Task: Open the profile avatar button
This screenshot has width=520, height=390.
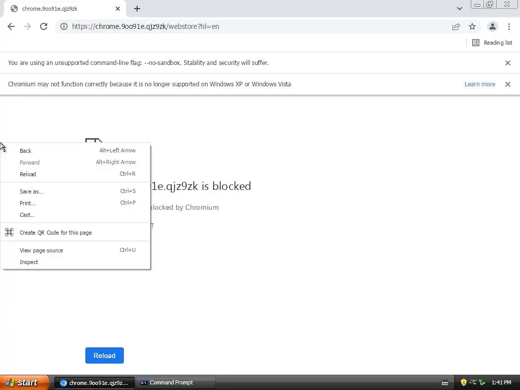Action: (493, 26)
